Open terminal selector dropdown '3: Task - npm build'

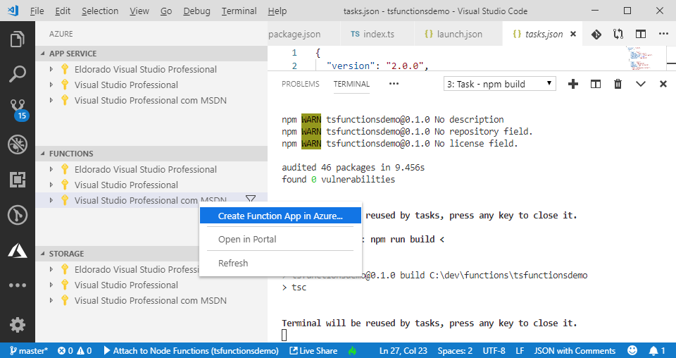(x=500, y=84)
